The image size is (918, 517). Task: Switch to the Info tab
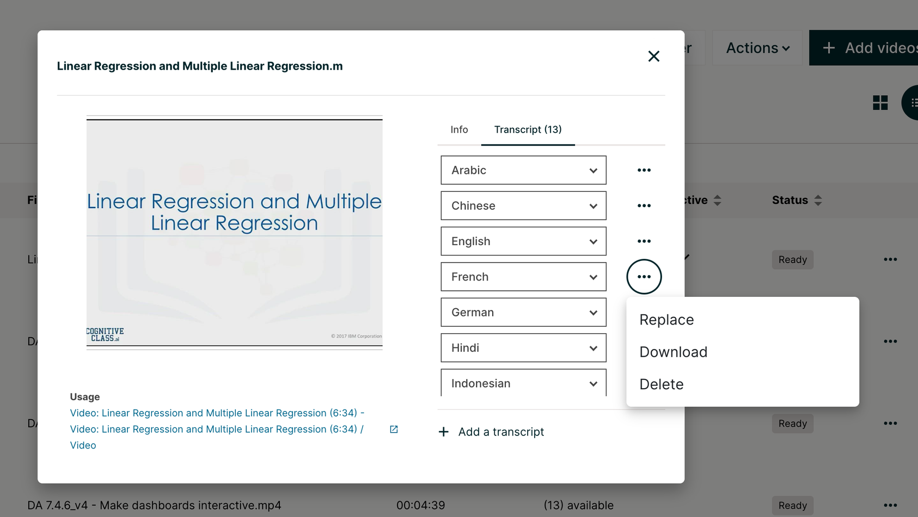pos(459,129)
